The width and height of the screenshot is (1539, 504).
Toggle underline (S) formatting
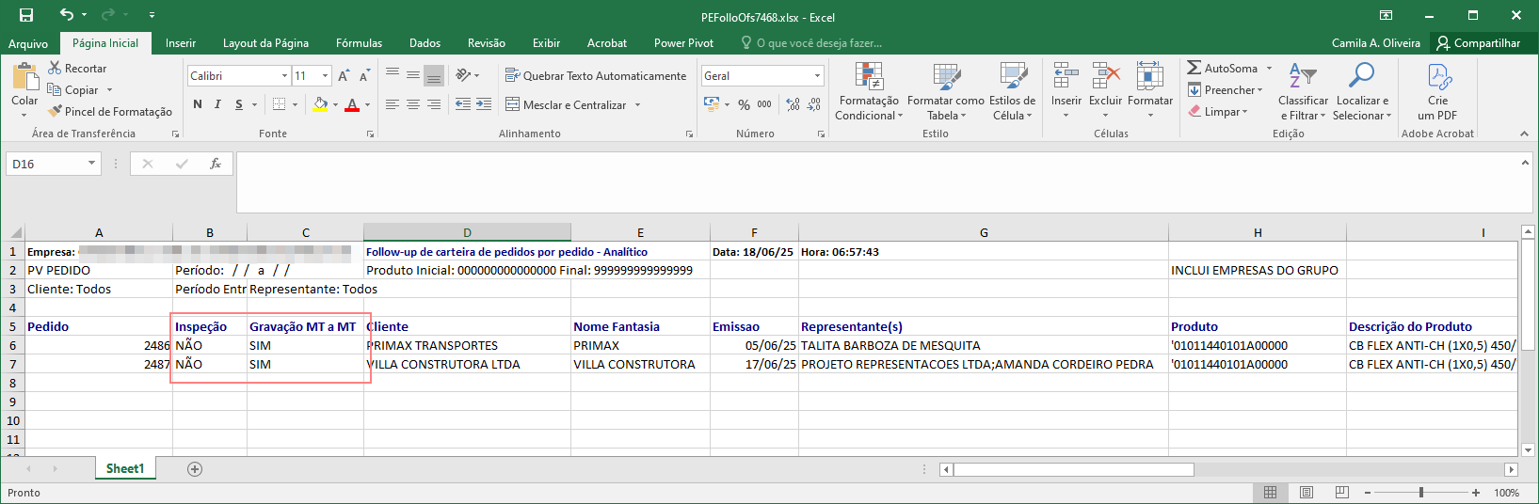pyautogui.click(x=239, y=104)
